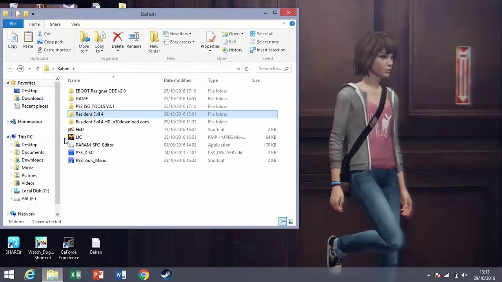
Task: Open the Help question mark icon
Action: [292, 23]
